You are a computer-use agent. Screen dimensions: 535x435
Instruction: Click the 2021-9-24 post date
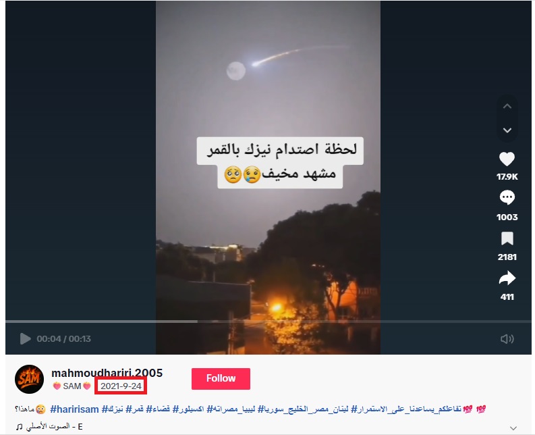pyautogui.click(x=121, y=386)
